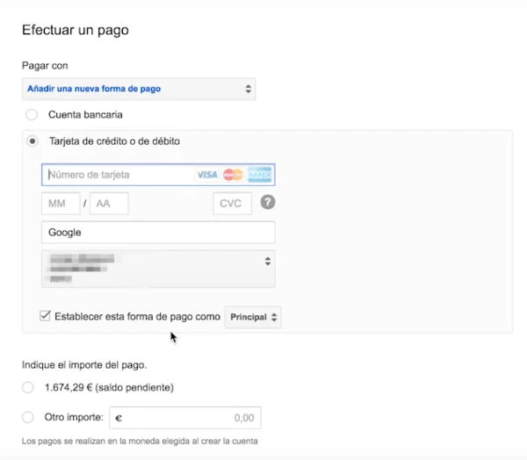Screen dimensions: 527x460
Task: Edit the cardholder name field showing Google
Action: click(158, 233)
